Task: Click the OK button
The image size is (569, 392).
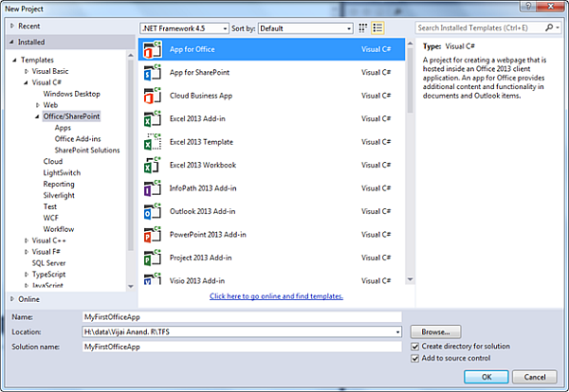Action: coord(486,377)
